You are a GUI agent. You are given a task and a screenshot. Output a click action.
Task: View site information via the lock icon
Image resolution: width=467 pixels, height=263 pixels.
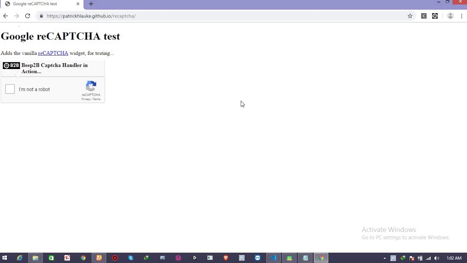(x=41, y=16)
